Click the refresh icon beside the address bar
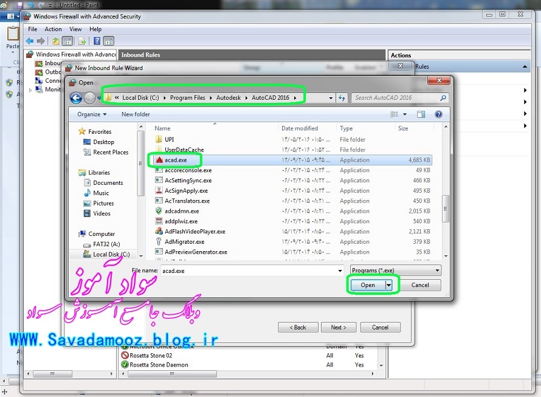The image size is (541, 397). (342, 98)
